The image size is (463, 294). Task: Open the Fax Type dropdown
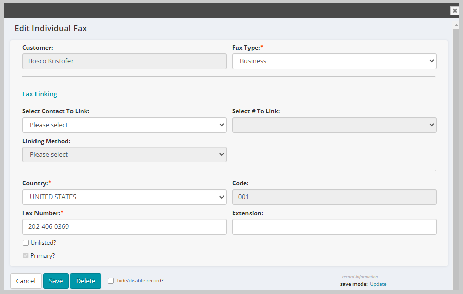(x=334, y=61)
